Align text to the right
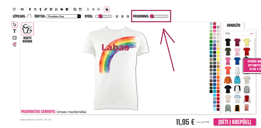 coord(128,16)
